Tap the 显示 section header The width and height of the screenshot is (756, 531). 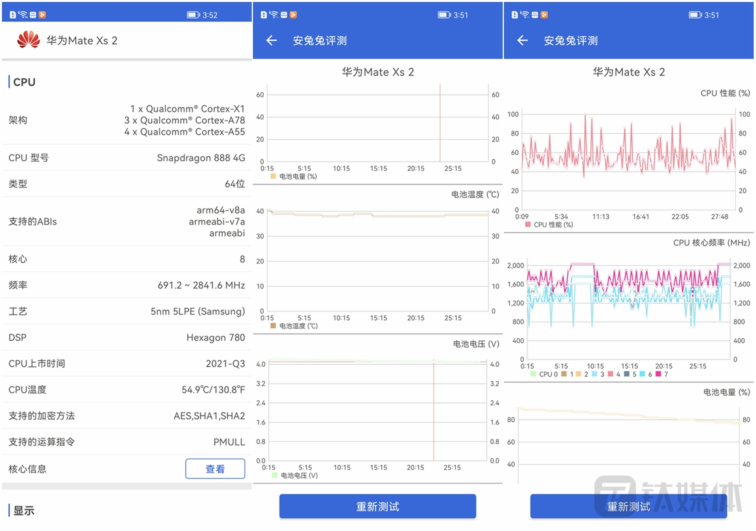pos(24,511)
